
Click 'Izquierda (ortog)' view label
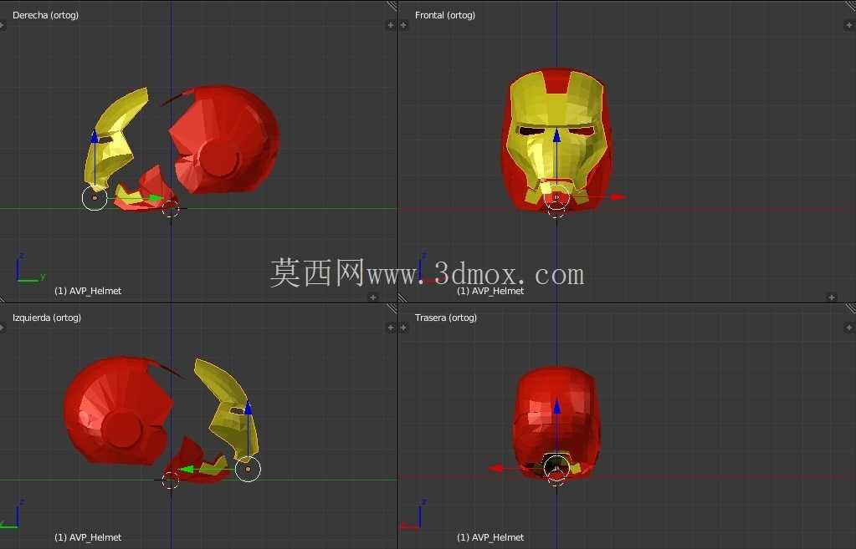coord(47,318)
